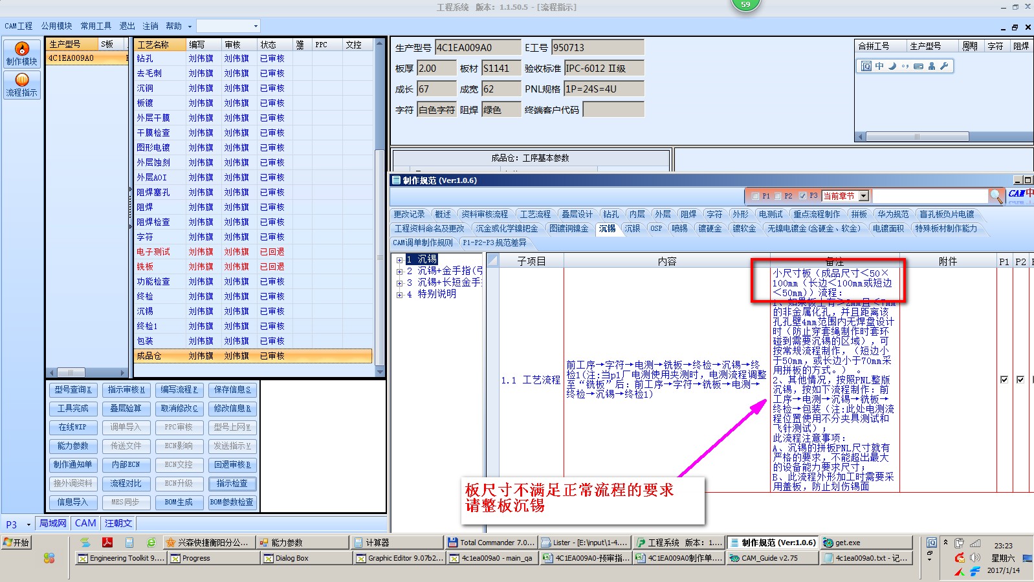Switch to the Dialog Box taskbar item
1034x582 pixels.
tap(307, 558)
